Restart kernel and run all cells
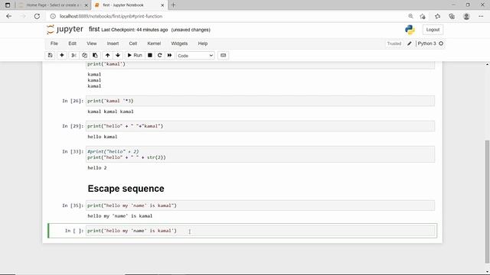Screen dimensions: 490x275 tap(169, 55)
